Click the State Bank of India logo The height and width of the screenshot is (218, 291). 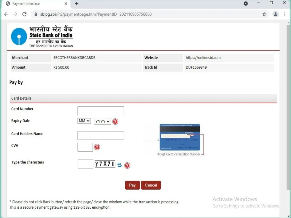(42, 37)
